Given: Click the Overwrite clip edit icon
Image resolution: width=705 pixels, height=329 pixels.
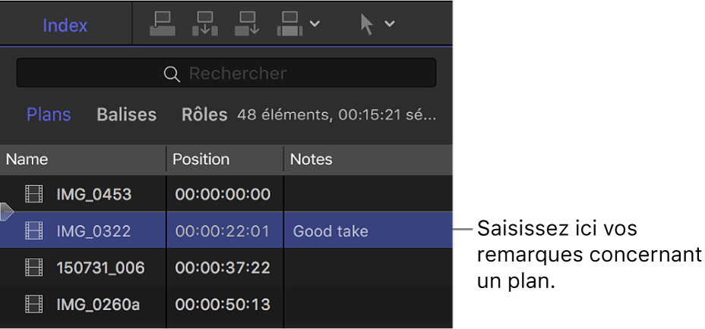Looking at the screenshot, I should click(x=291, y=24).
